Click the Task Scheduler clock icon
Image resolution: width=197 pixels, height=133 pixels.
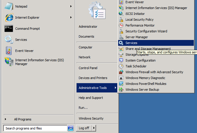[121, 66]
